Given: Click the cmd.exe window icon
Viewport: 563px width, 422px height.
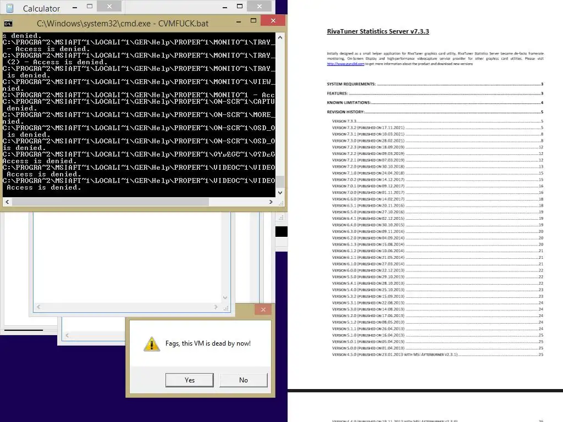Looking at the screenshot, I should pos(8,24).
